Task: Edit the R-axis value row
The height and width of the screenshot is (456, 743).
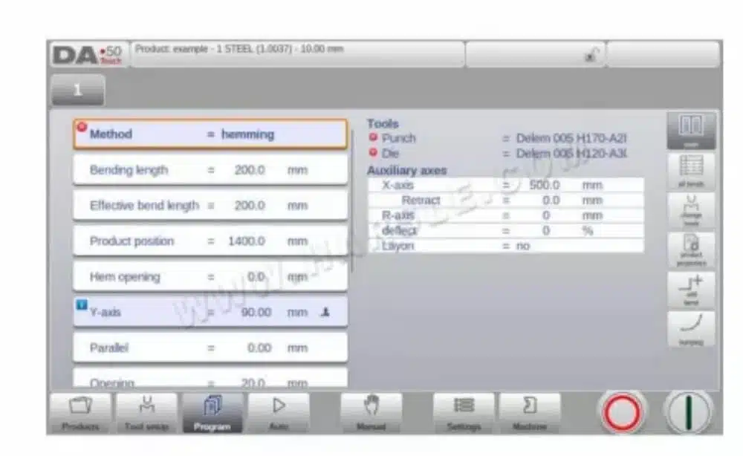Action: click(506, 215)
